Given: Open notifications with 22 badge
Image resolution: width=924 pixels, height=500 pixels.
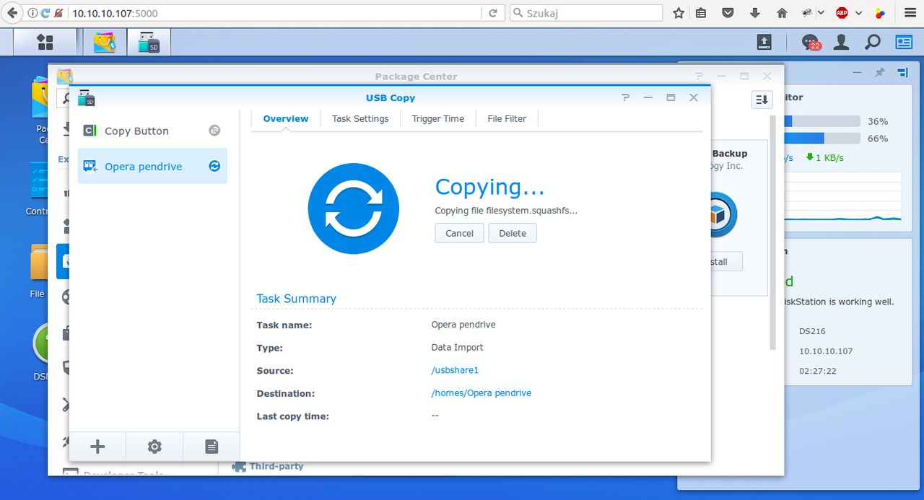Looking at the screenshot, I should (x=811, y=42).
